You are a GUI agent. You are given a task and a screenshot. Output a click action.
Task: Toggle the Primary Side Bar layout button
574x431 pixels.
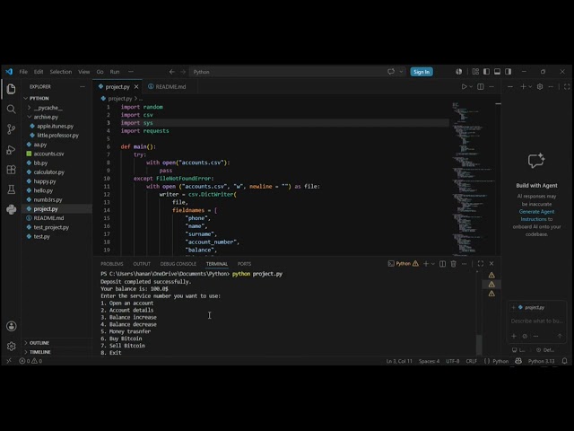coord(486,72)
